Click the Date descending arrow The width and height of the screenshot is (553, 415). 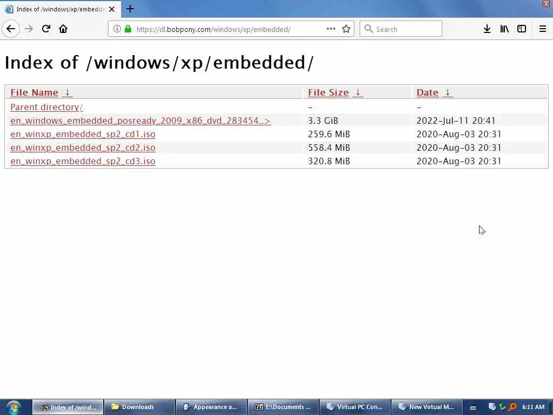[448, 92]
